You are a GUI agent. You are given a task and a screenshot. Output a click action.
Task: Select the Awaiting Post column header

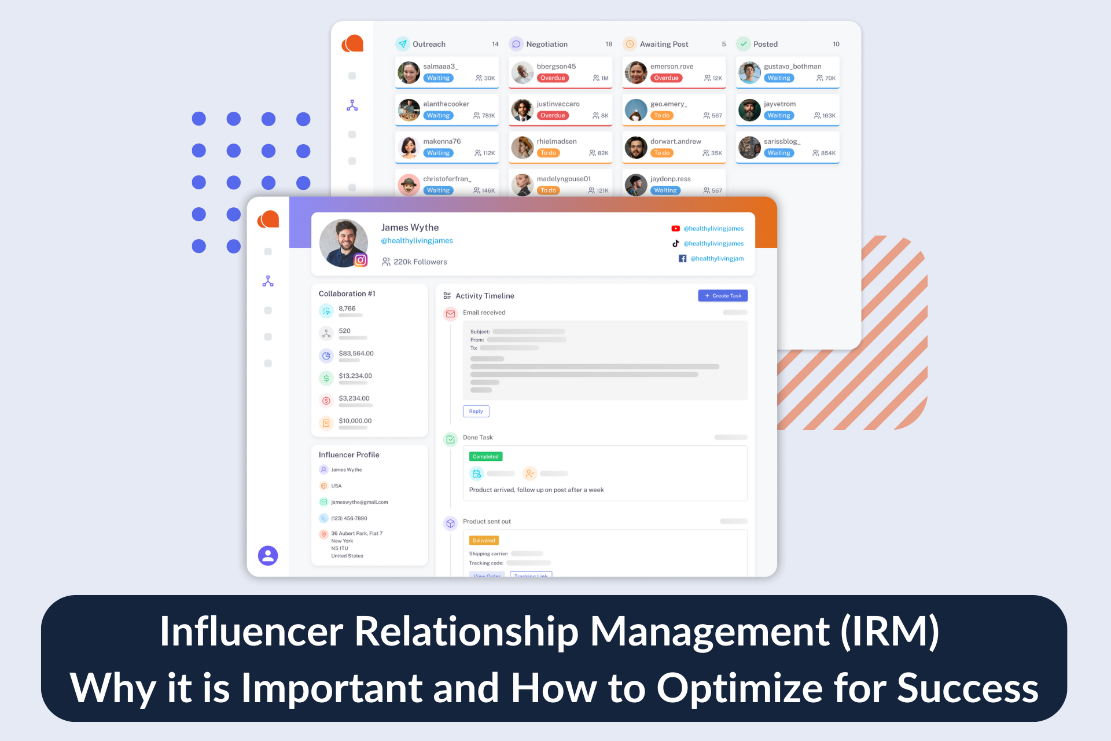pyautogui.click(x=664, y=44)
